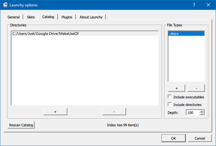Click the Cancel button

point(200,138)
